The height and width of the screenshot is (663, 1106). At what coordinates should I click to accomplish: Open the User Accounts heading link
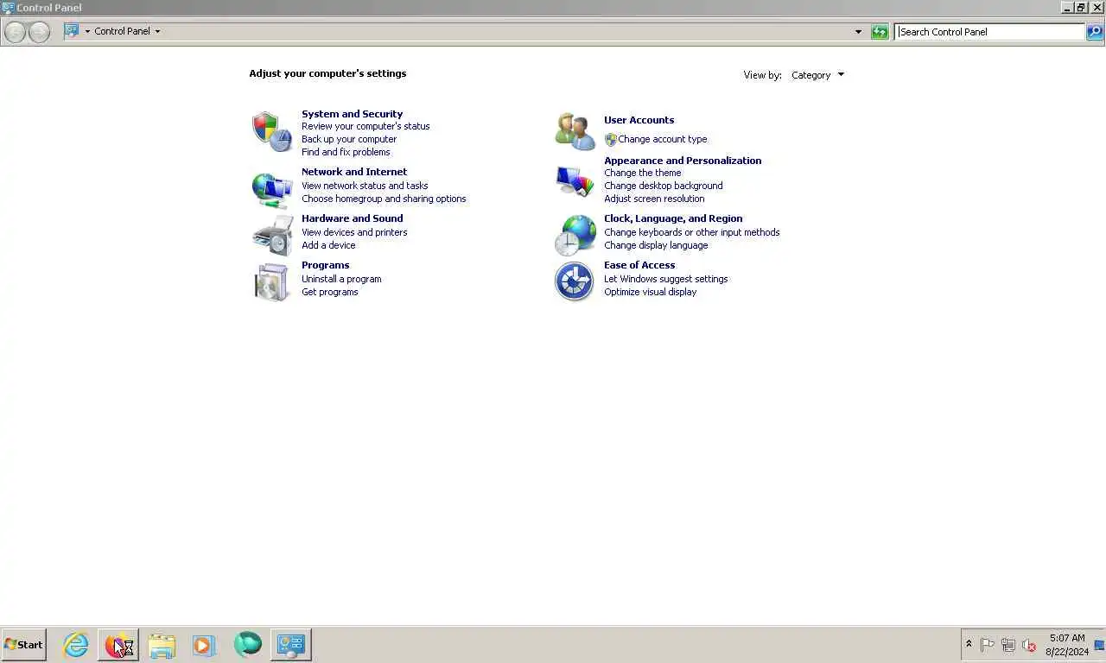[639, 120]
